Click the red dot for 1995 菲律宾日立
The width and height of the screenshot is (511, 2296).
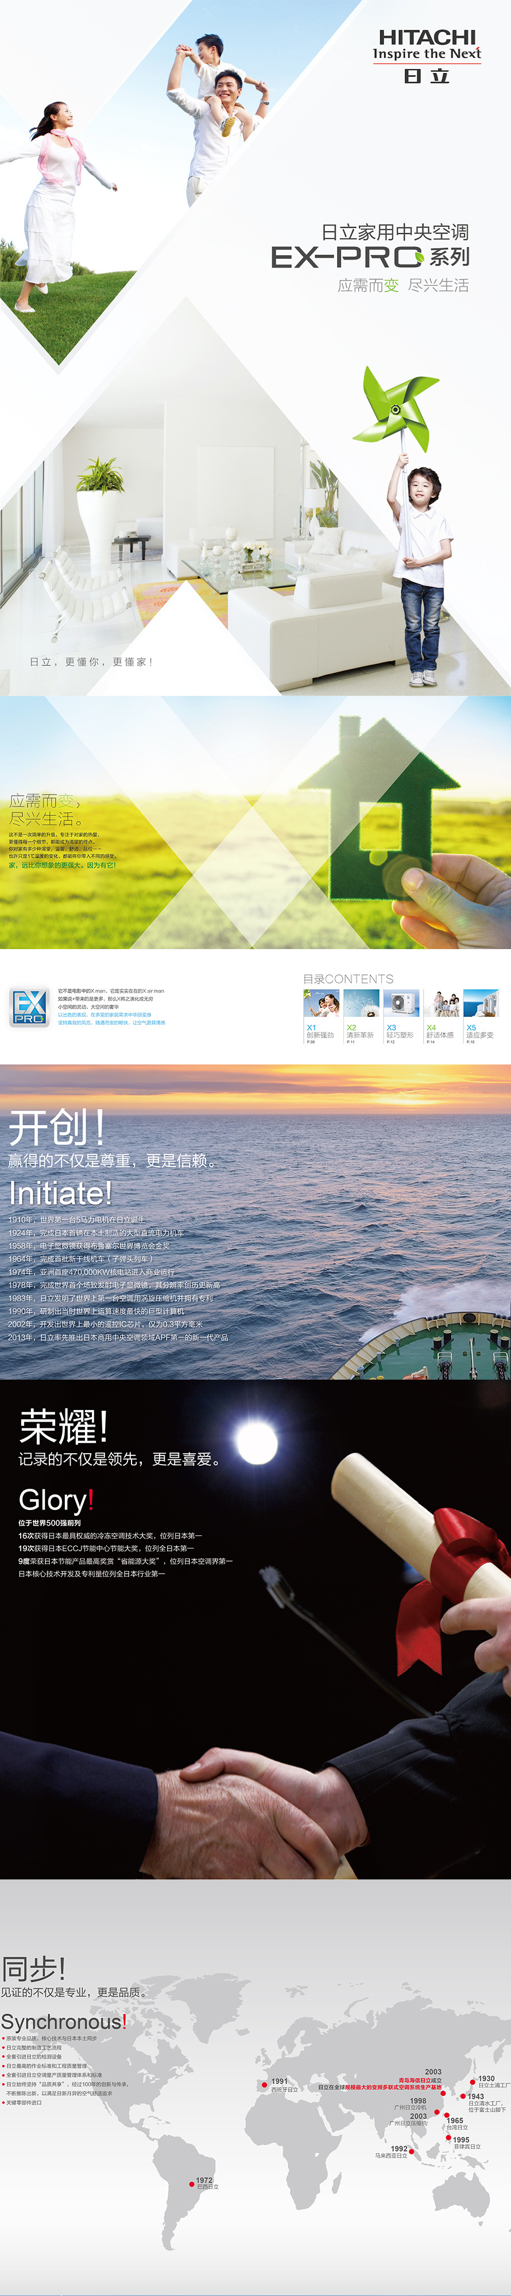click(x=448, y=2138)
